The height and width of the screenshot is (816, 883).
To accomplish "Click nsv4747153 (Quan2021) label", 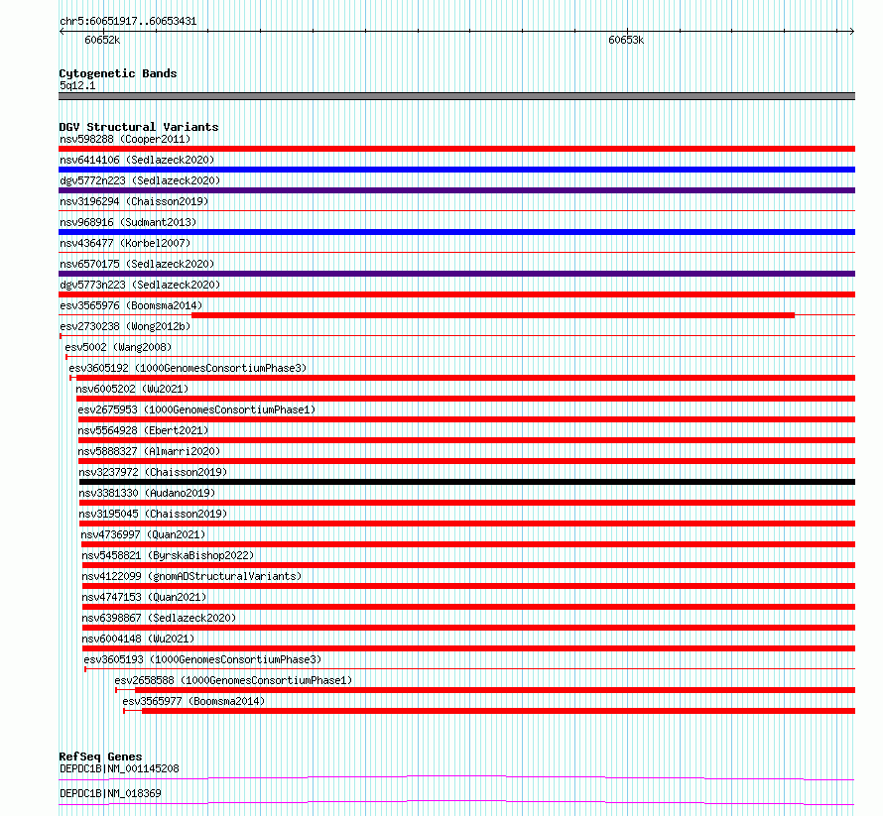I will (x=144, y=597).
